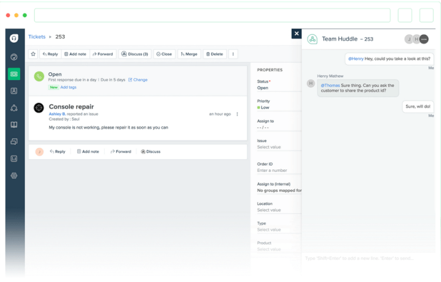Viewport: 441px width, 282px height.
Task: Open the Solutions book icon in sidebar
Action: click(13, 125)
